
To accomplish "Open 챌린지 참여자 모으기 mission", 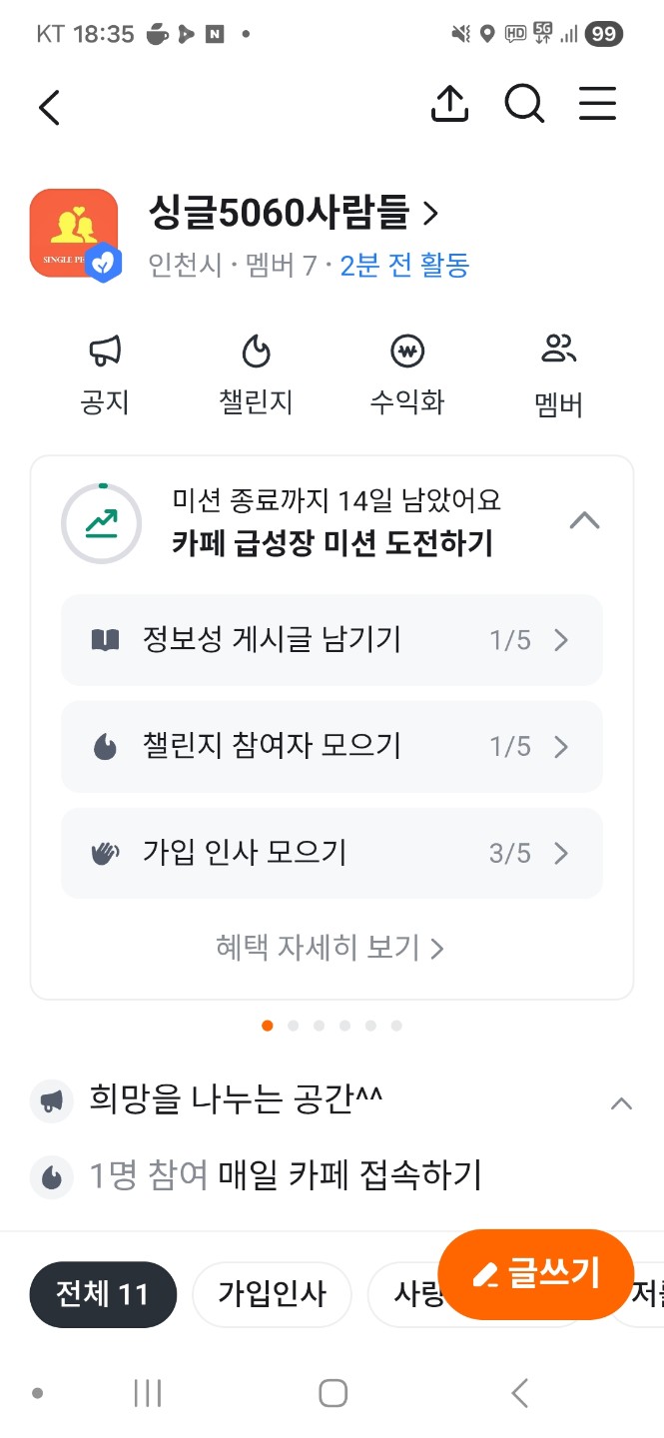I will coord(332,746).
